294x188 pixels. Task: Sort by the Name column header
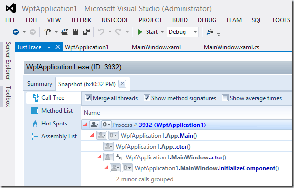(92, 113)
